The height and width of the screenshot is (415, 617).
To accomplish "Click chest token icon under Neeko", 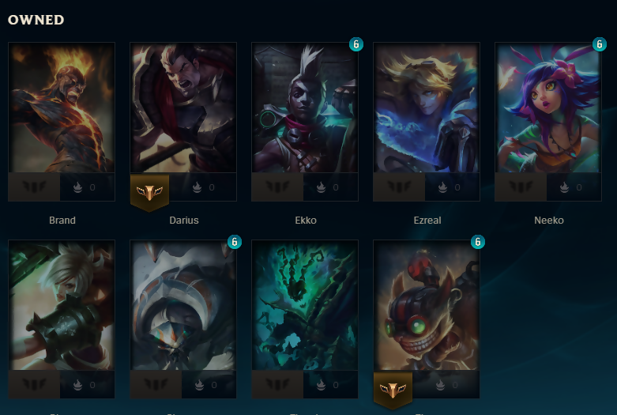I will [564, 187].
